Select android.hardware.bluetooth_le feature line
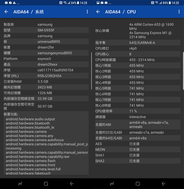The width and height of the screenshot is (184, 189). click(x=30, y=127)
